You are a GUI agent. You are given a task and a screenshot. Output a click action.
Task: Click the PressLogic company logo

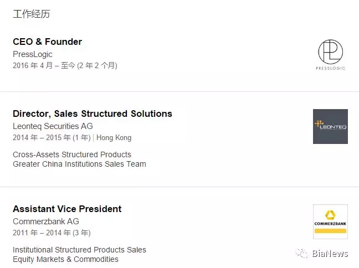pyautogui.click(x=330, y=55)
